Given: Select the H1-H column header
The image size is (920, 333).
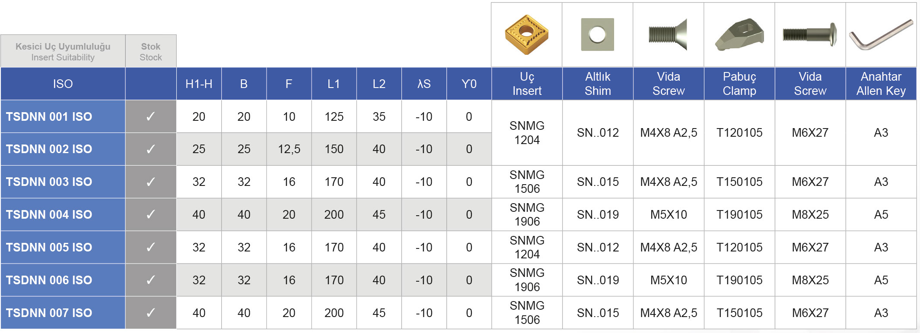Looking at the screenshot, I should [199, 84].
